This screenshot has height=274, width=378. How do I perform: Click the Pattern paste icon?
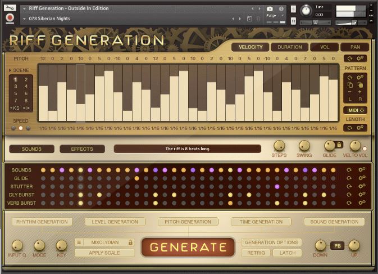tap(360, 85)
